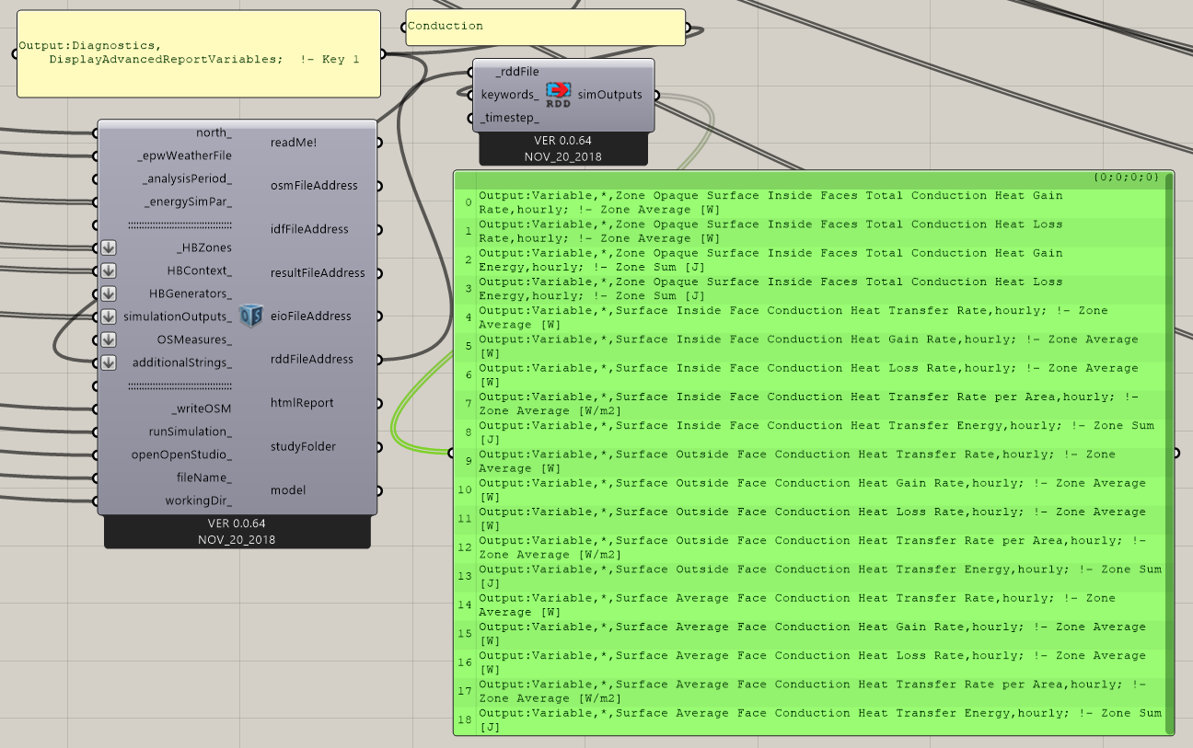Select the workingDir_ input

coord(199,501)
